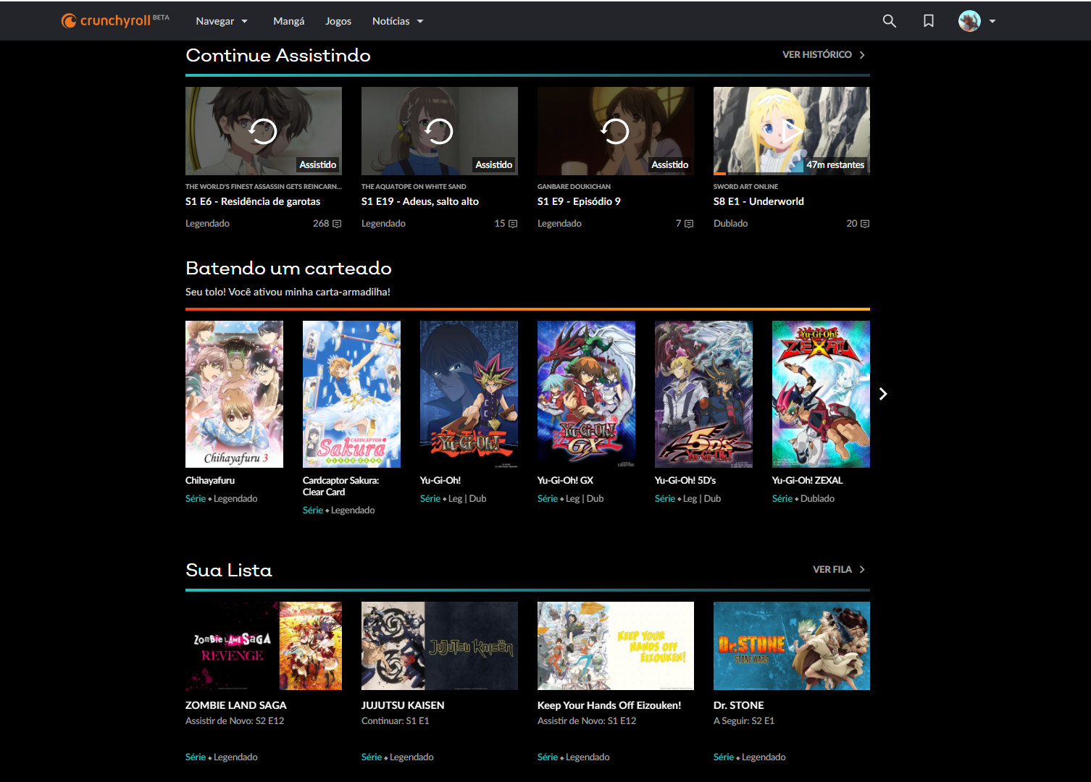Replay Ganbare Doukichan episode icon
This screenshot has width=1091, height=782.
coord(616,131)
